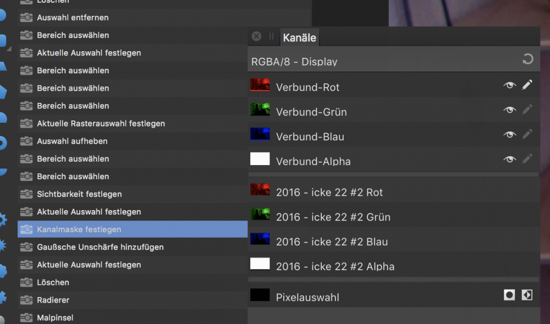Invert the Pixelauswahl using the diamond icon

(x=526, y=295)
